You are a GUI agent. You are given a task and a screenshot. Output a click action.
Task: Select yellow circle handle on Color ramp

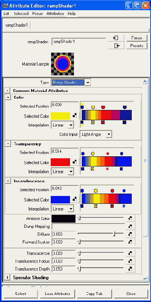click(93, 107)
